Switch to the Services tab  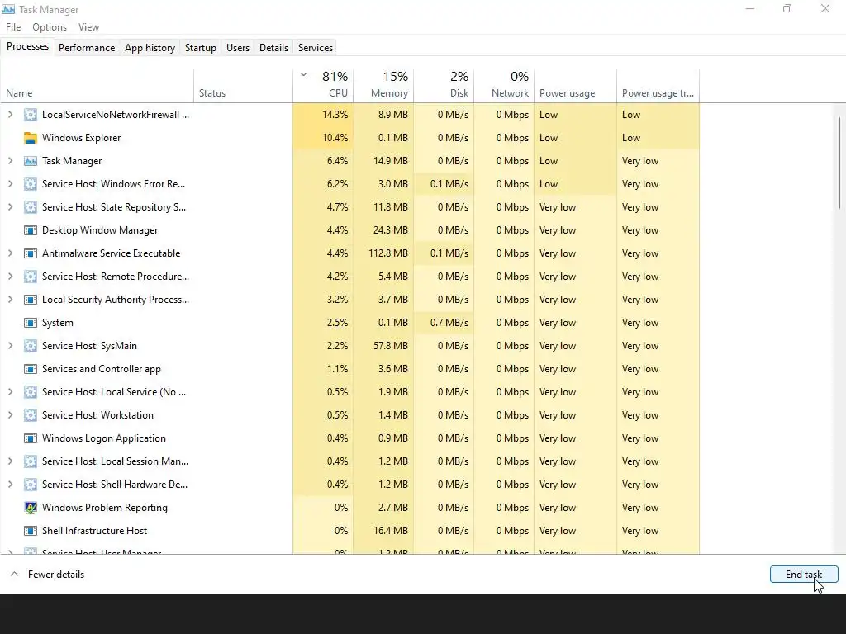tap(316, 47)
